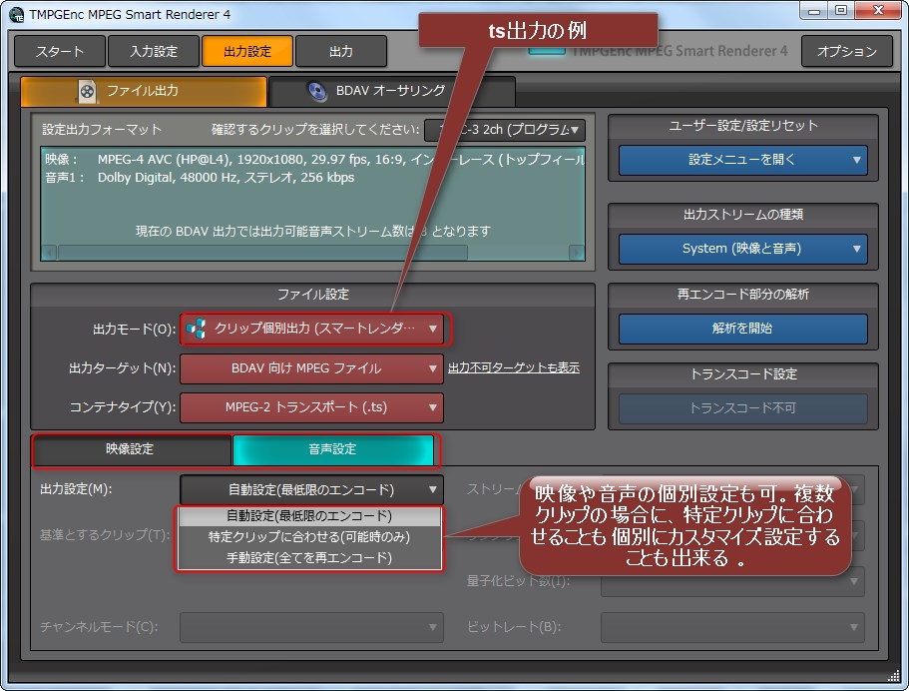Click 出力不可ターゲットも表示 link
The image size is (909, 691).
click(514, 367)
